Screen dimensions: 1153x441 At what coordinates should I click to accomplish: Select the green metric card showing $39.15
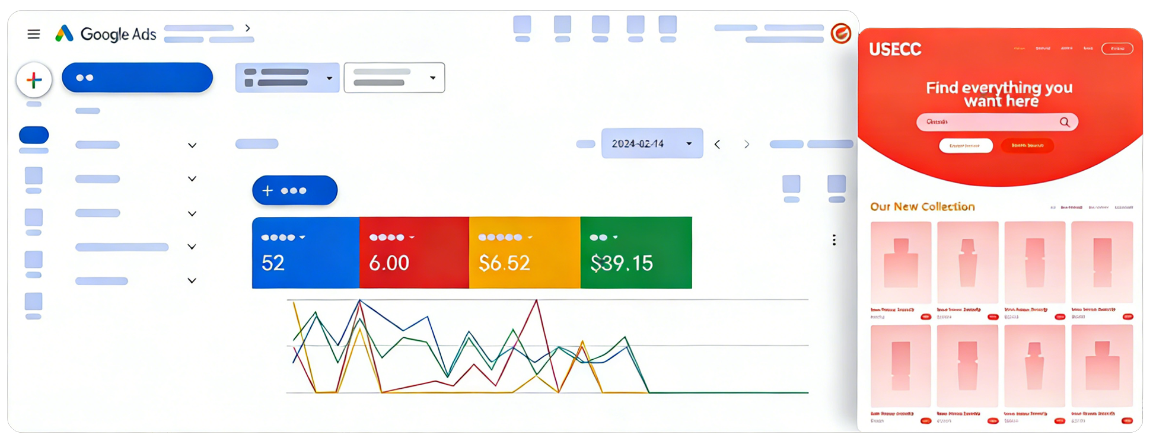pyautogui.click(x=636, y=253)
